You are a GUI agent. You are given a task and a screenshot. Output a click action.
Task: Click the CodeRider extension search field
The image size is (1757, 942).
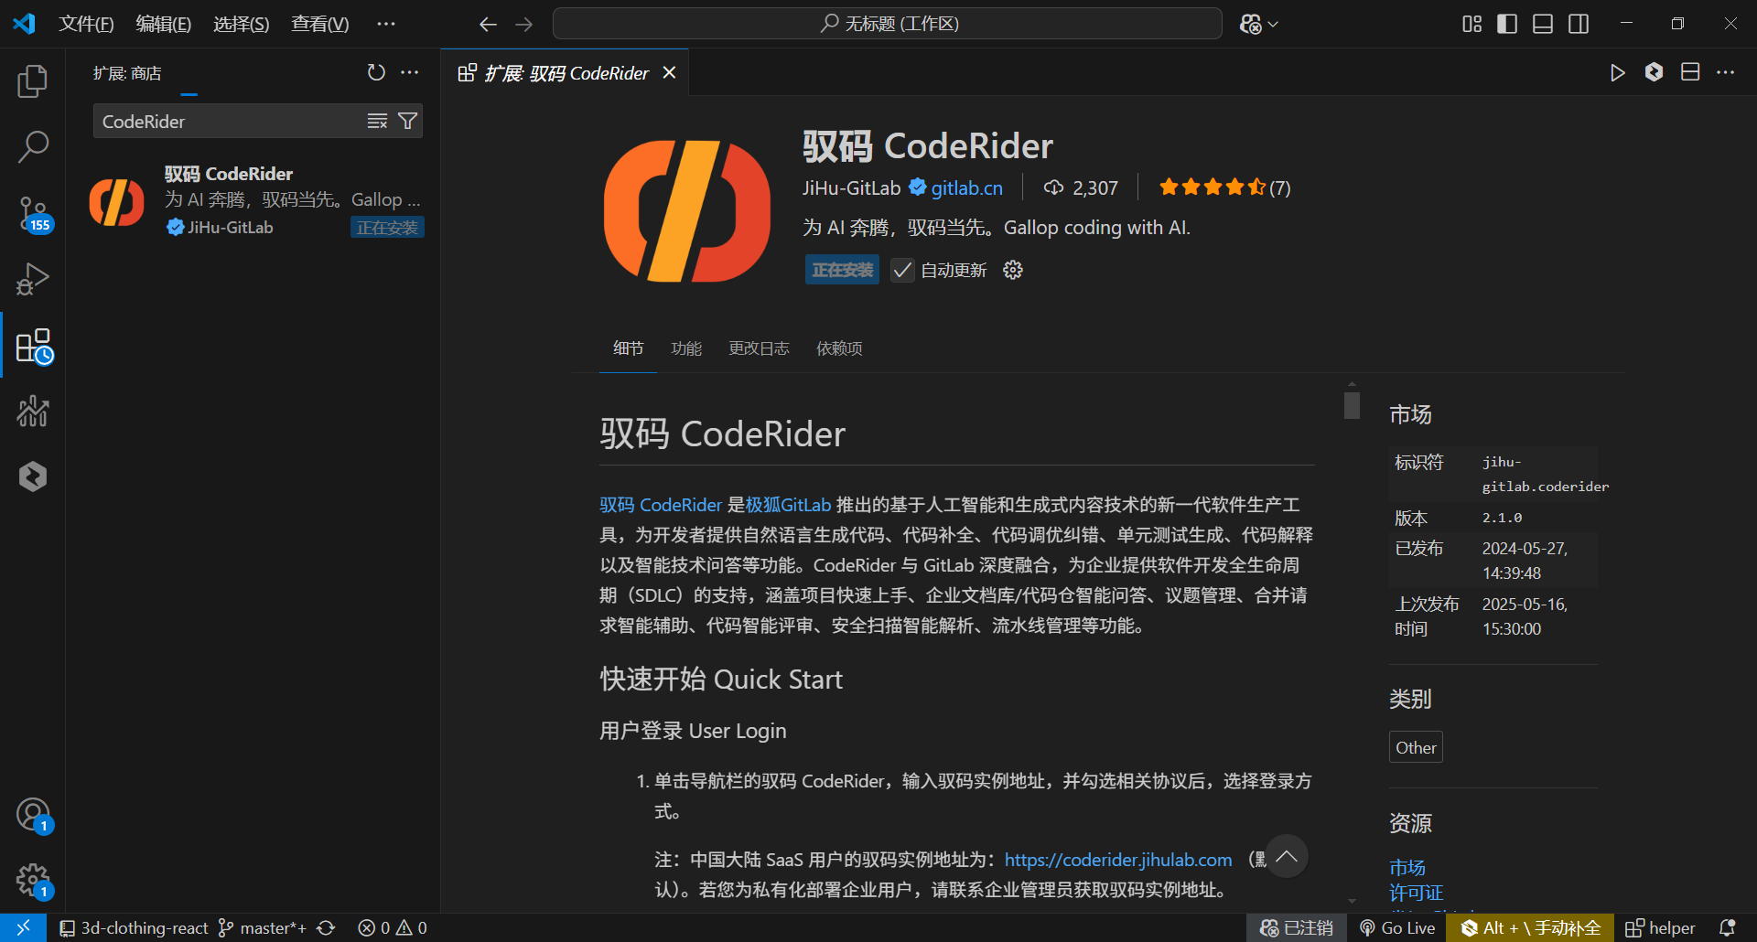tap(229, 121)
